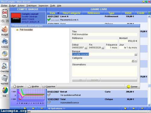
Task: Expand the 16 Opérations >> panel
Action: coord(56,108)
